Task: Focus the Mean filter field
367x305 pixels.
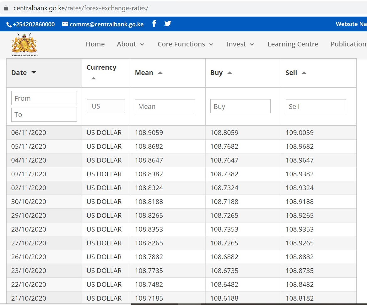Action: click(165, 106)
